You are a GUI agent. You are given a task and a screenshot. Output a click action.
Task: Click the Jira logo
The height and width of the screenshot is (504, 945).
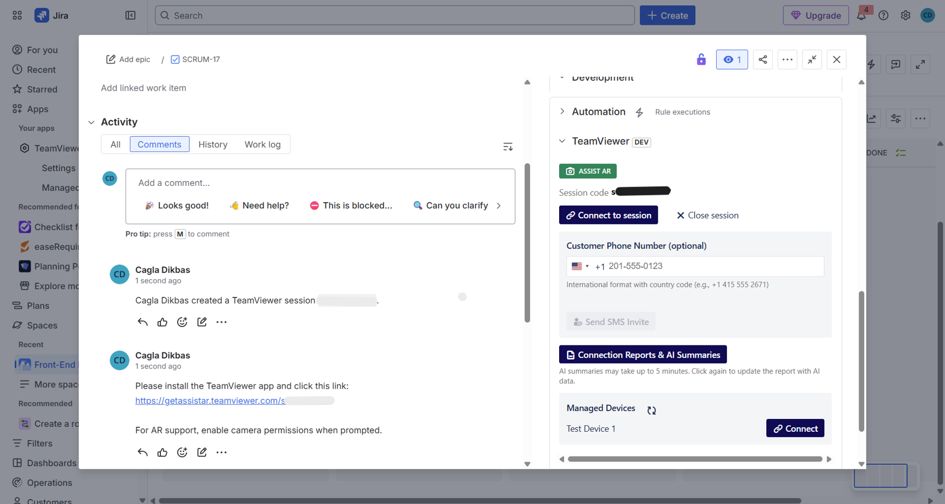tap(52, 16)
